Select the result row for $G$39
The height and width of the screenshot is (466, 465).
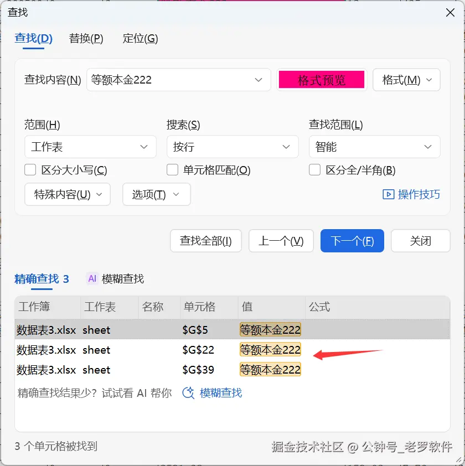[x=232, y=369]
